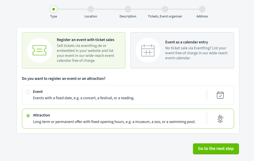This screenshot has height=161, width=254.
Task: Click the Type step circle
Action: (x=54, y=9)
